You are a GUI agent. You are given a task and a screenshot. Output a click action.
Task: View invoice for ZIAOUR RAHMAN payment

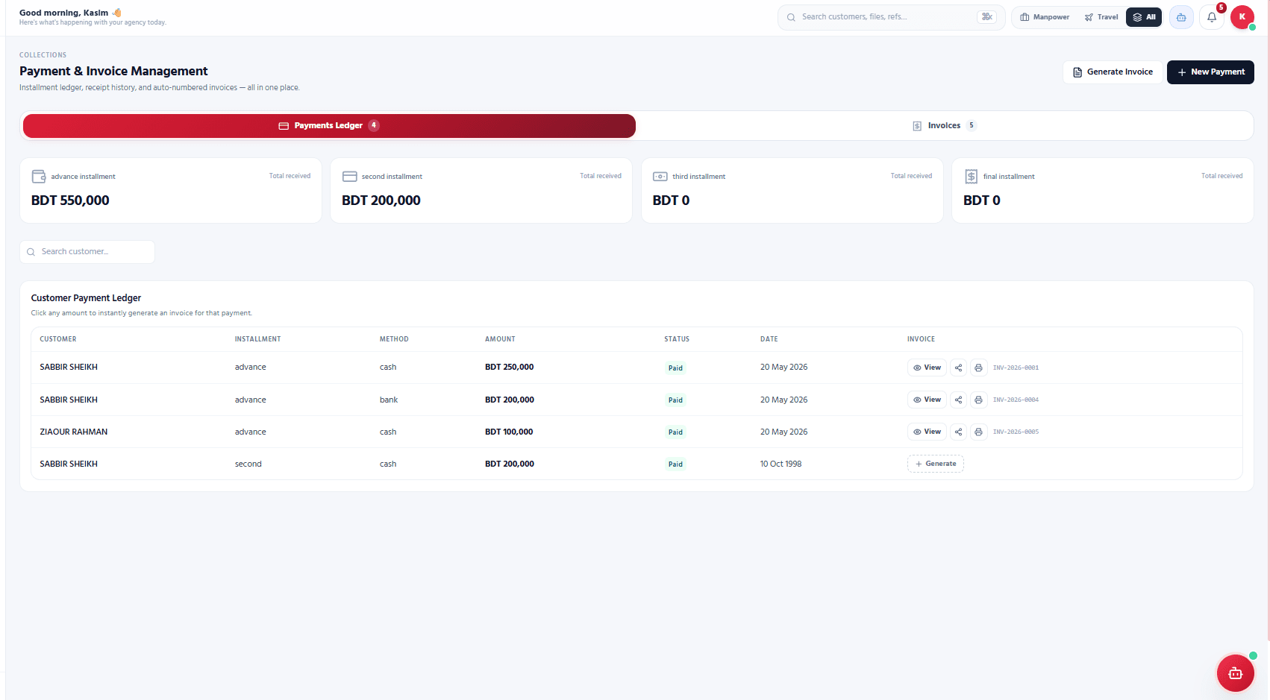pyautogui.click(x=927, y=432)
